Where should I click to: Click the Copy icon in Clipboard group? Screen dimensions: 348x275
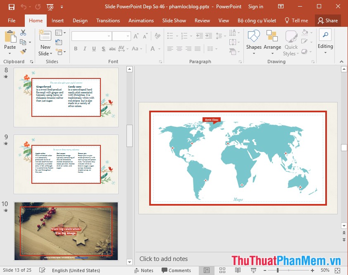24,42
